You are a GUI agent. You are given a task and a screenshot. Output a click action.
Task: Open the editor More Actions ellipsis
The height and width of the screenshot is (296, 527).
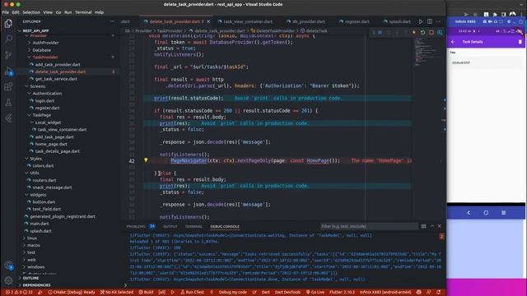[438, 21]
